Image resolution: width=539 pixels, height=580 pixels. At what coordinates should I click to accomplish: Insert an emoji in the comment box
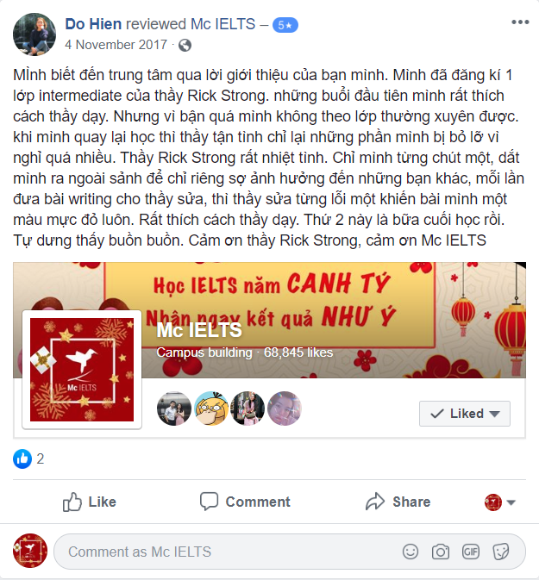click(x=411, y=552)
